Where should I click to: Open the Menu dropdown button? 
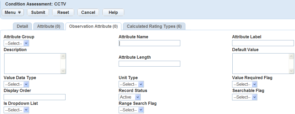tap(13, 12)
